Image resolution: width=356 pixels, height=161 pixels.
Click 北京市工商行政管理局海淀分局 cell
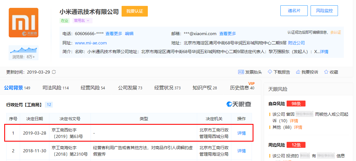click(x=214, y=151)
